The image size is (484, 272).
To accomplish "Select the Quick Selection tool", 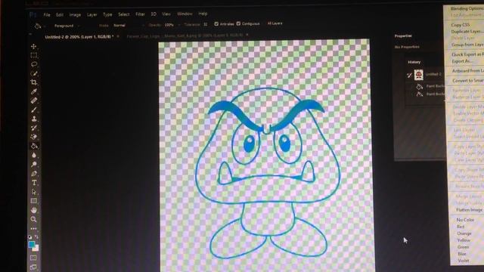I will click(33, 73).
